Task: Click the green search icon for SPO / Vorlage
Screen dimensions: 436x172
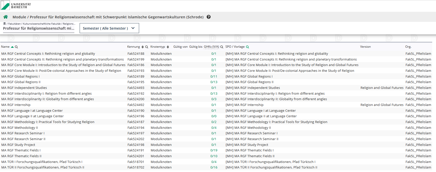Action: pyautogui.click(x=247, y=47)
